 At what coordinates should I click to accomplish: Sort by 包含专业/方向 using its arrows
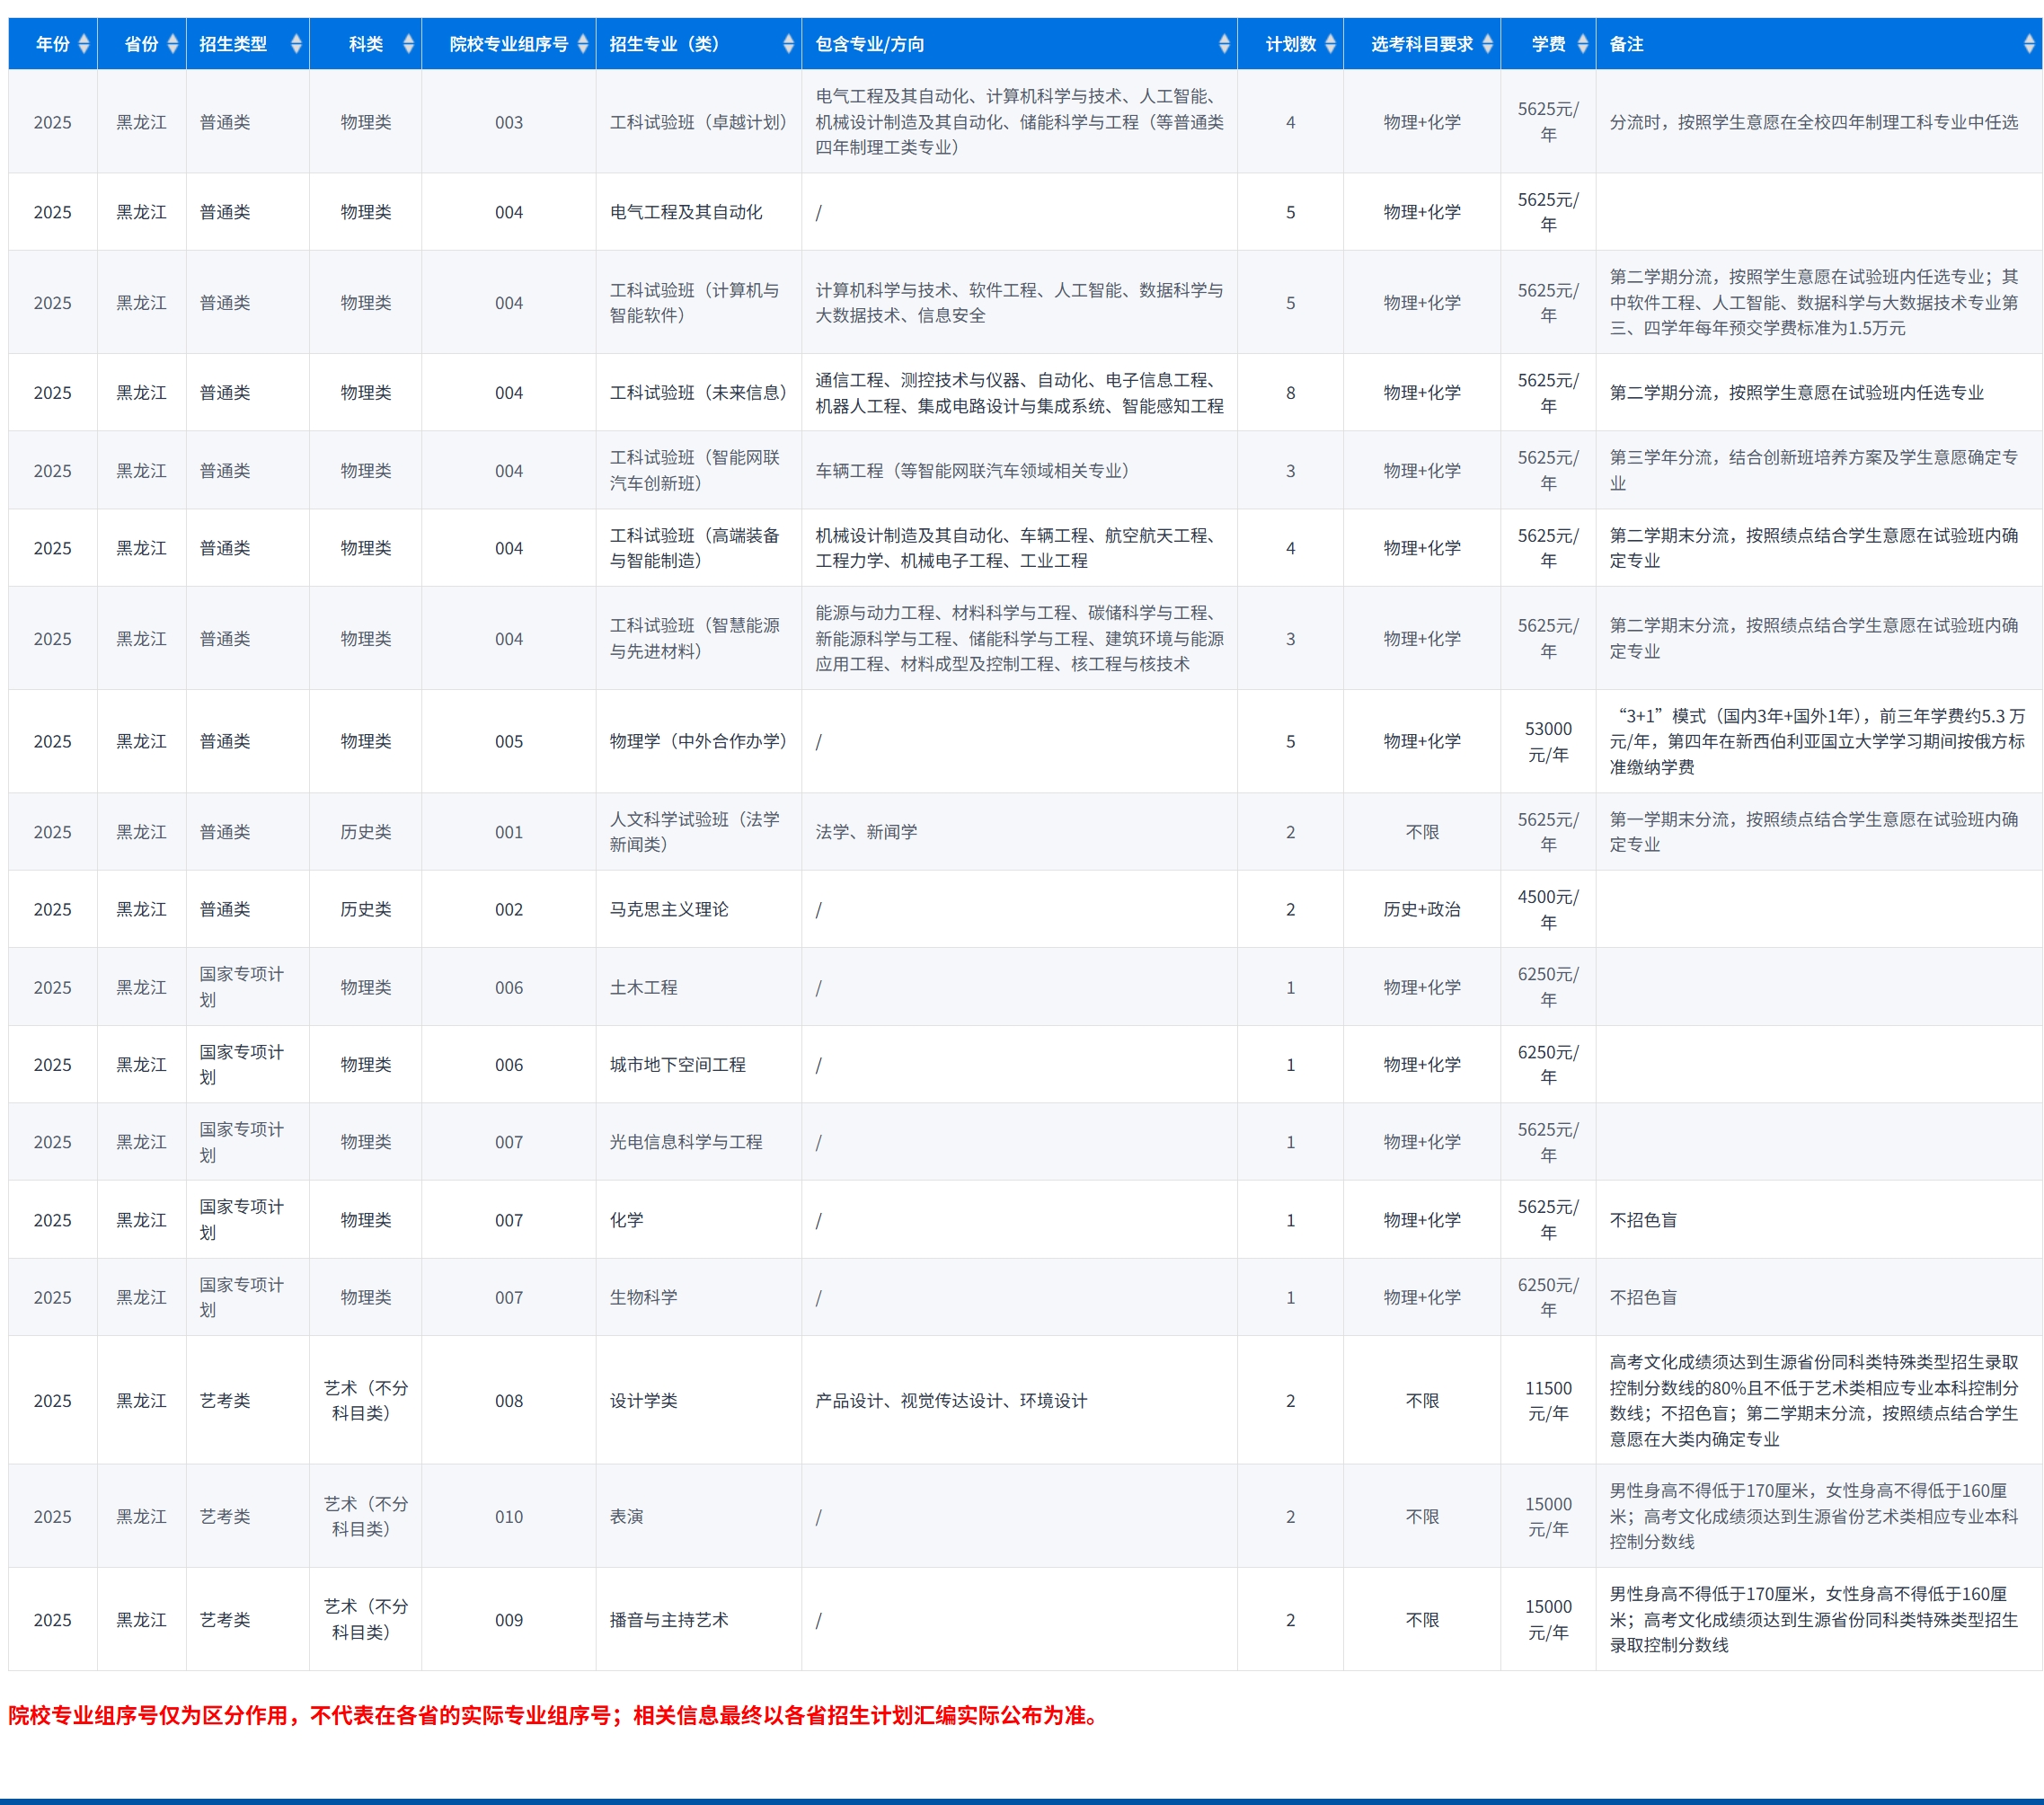(1224, 44)
